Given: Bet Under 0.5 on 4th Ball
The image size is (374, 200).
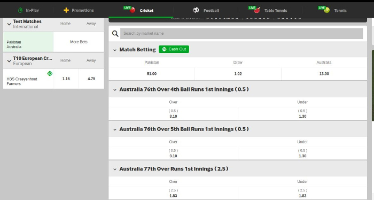Looking at the screenshot, I should click(302, 113).
